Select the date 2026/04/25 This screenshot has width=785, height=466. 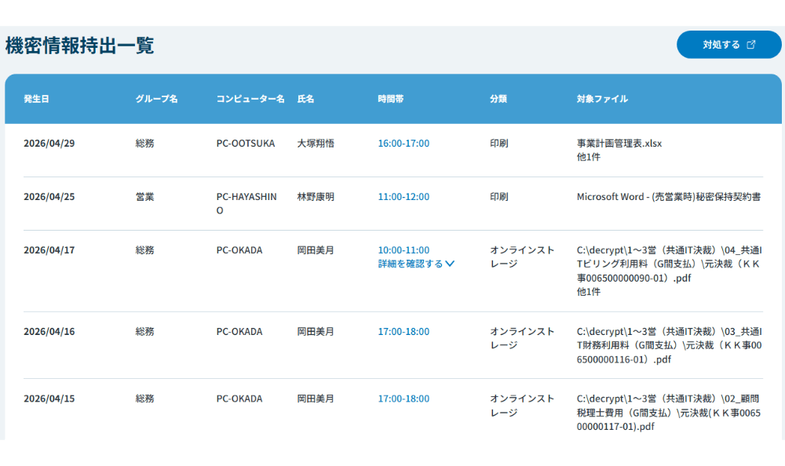pos(49,197)
